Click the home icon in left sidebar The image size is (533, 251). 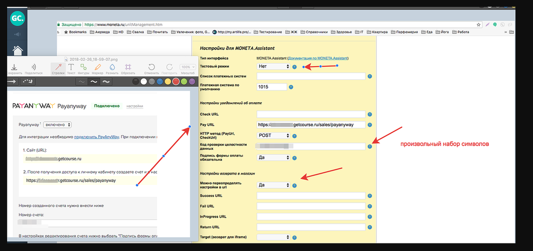[17, 50]
